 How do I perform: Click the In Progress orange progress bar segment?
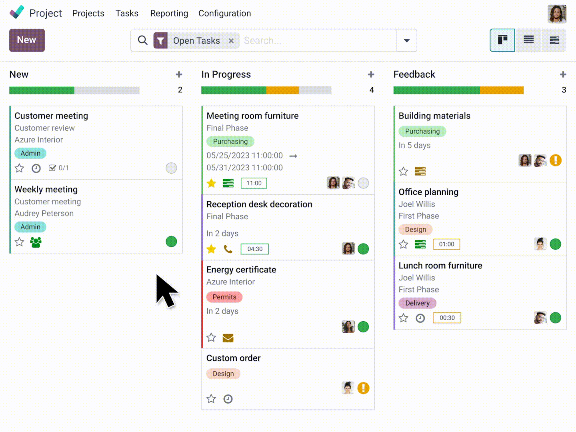pyautogui.click(x=282, y=90)
